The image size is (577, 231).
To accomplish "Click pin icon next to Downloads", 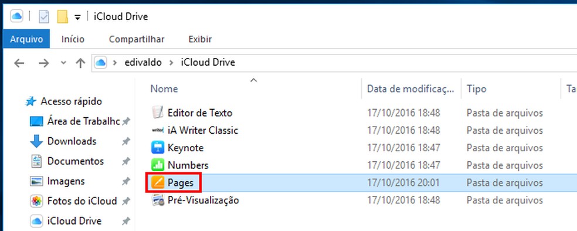I will (x=126, y=142).
